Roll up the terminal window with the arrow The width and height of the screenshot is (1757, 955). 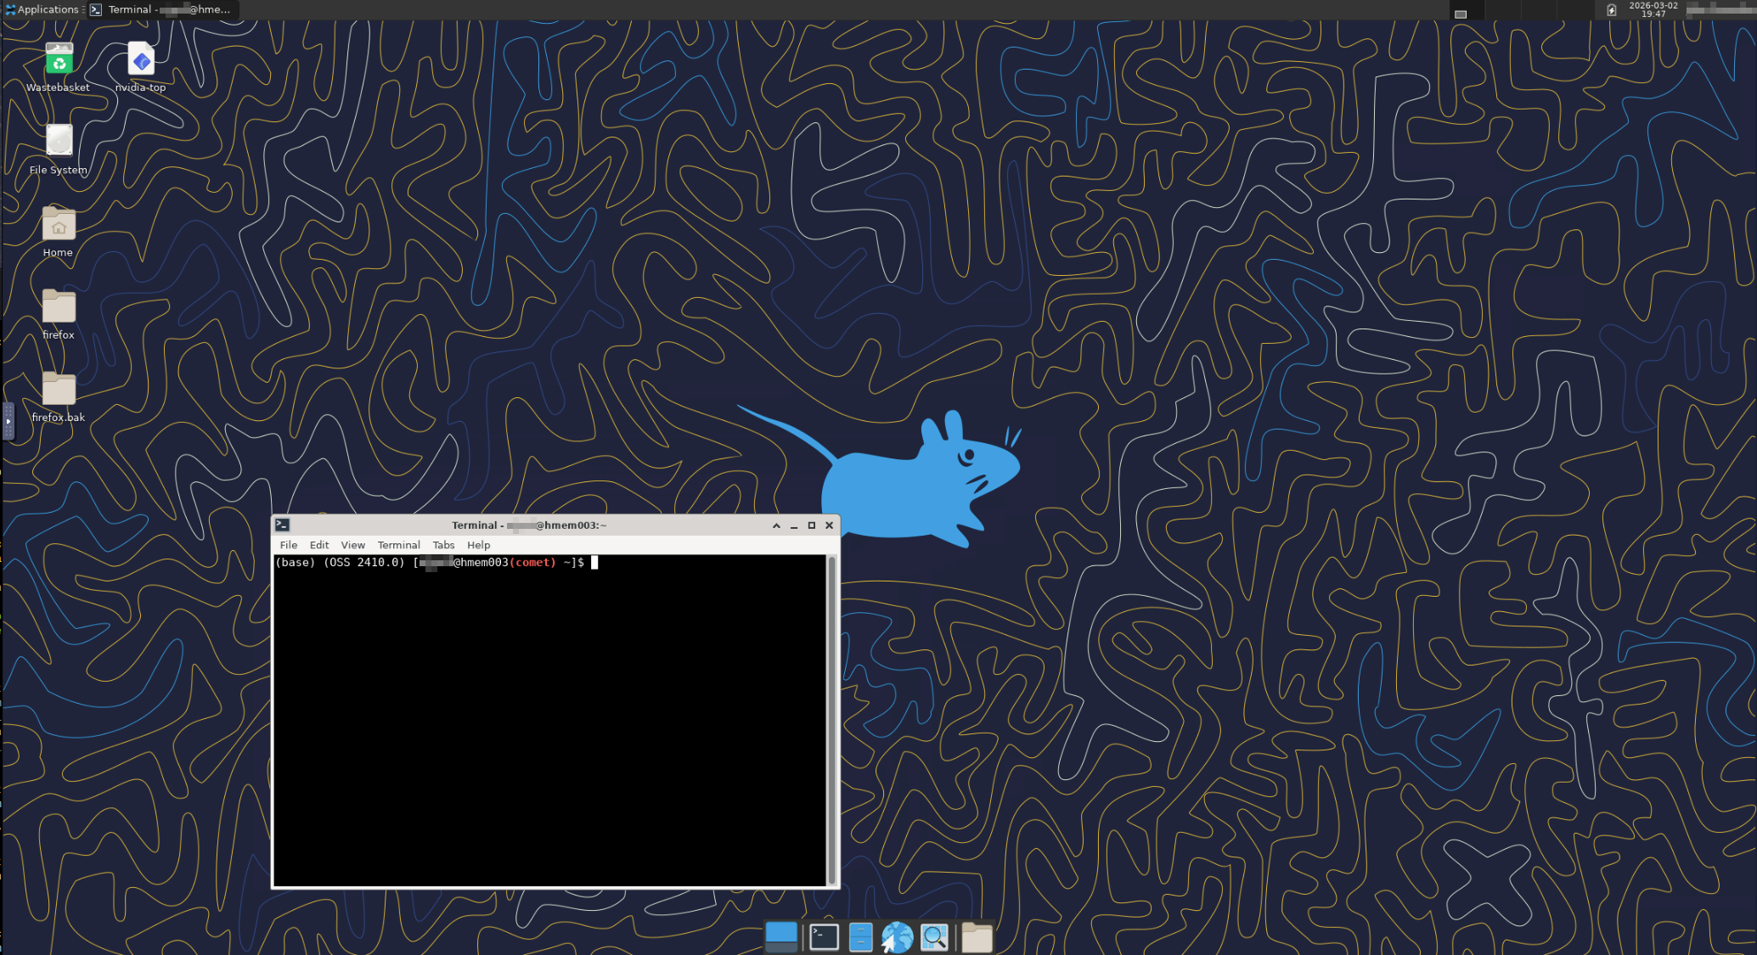tap(776, 525)
